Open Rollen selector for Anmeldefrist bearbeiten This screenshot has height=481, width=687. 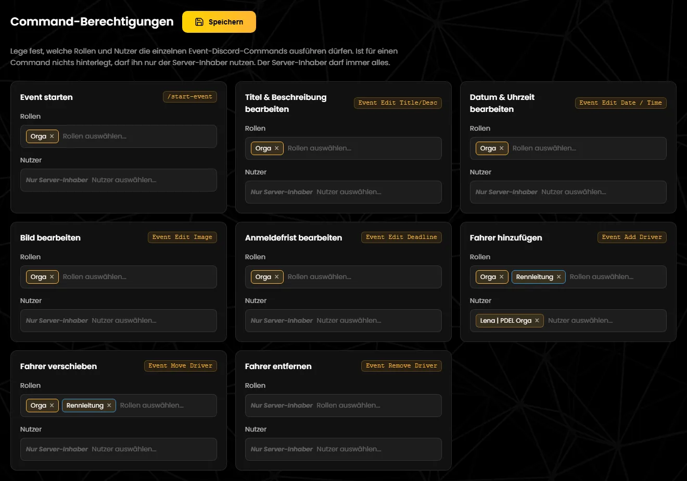point(344,277)
